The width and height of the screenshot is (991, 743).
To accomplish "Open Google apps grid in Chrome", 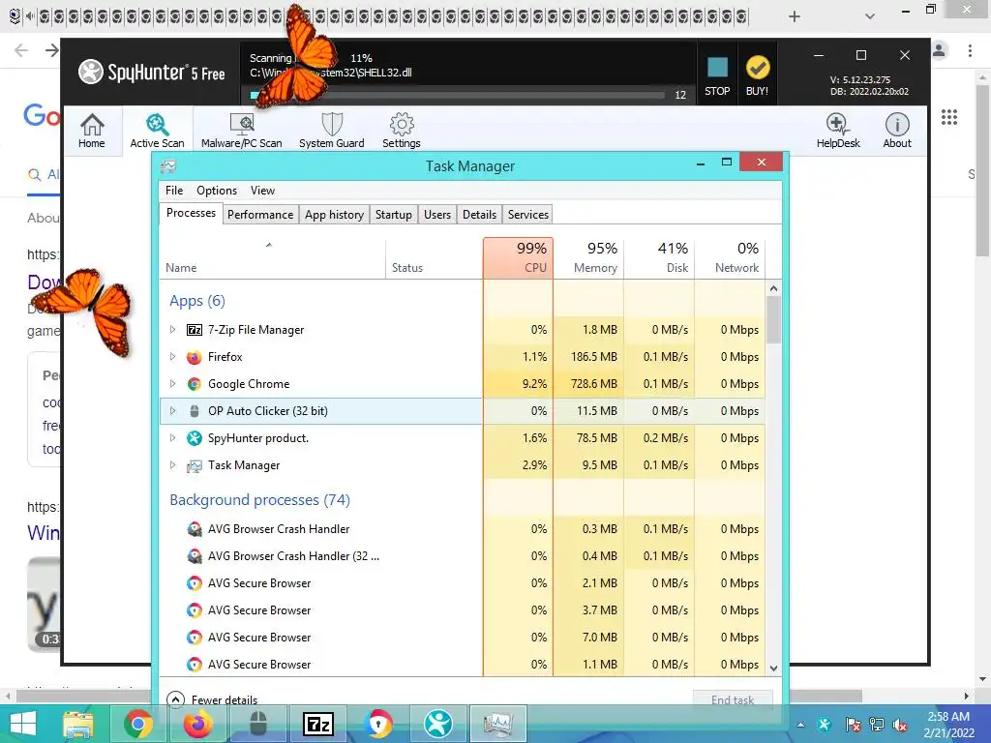I will [948, 117].
